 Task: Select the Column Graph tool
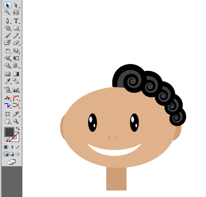pos(16,90)
